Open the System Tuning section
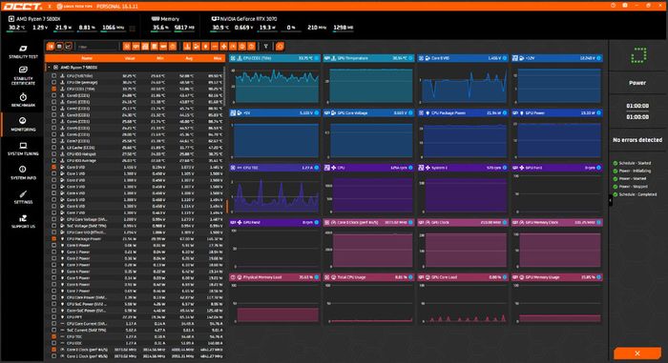 point(23,149)
